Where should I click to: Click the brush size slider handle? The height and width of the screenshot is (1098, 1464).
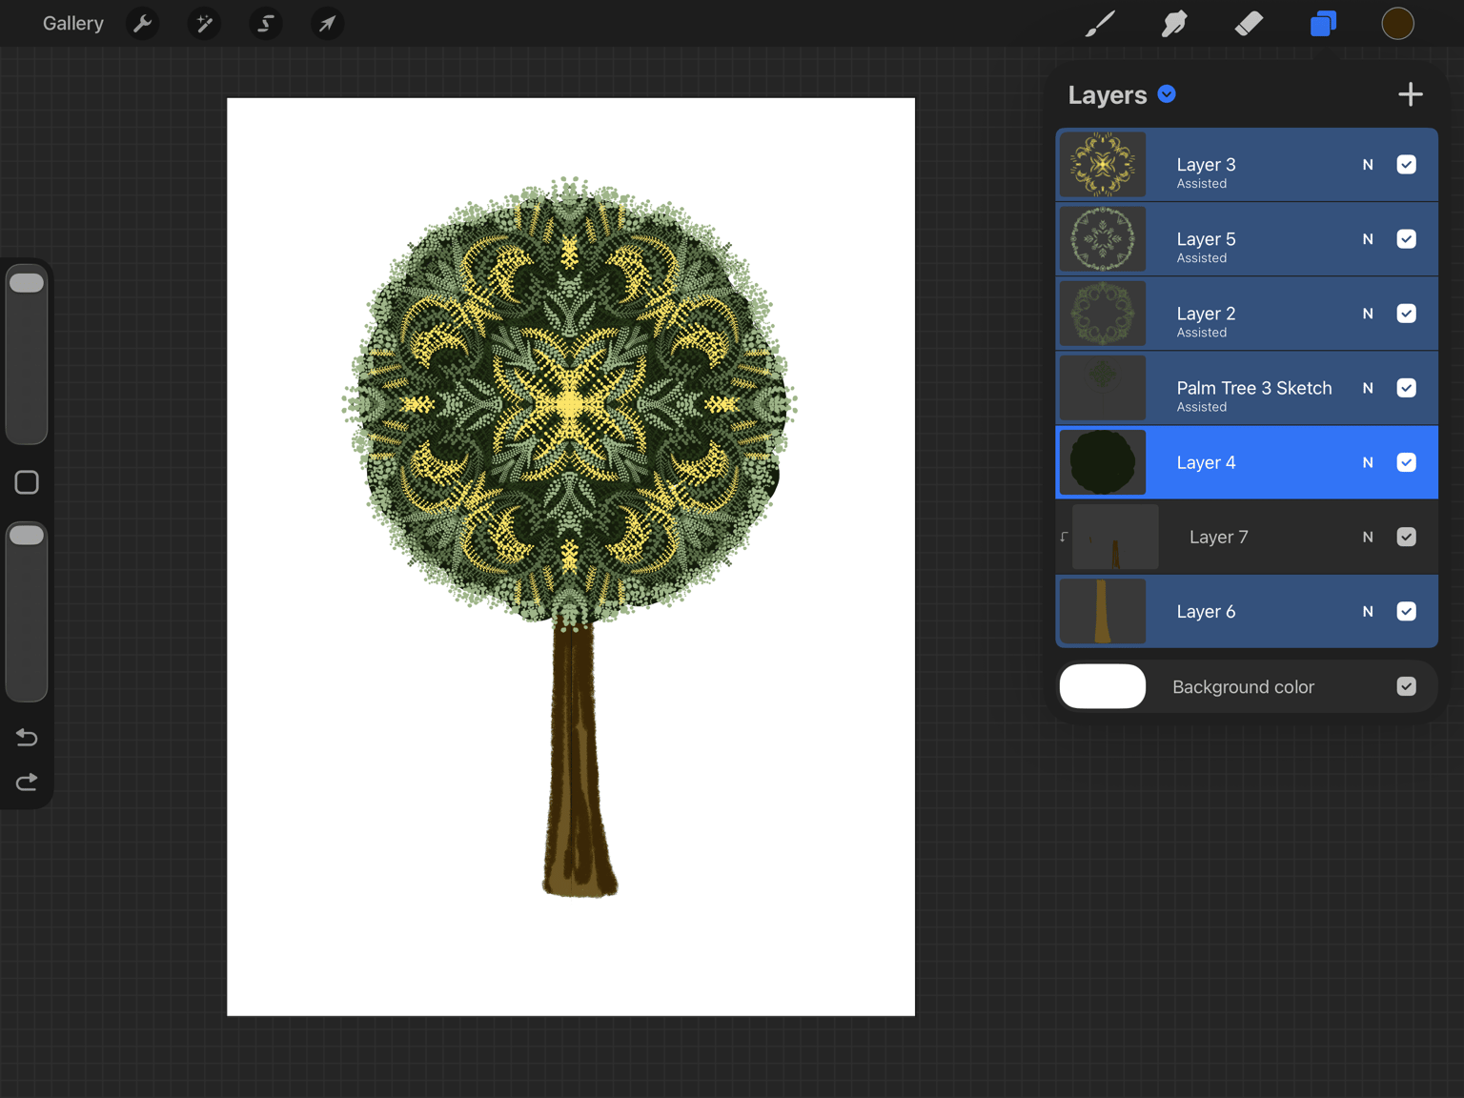click(27, 283)
